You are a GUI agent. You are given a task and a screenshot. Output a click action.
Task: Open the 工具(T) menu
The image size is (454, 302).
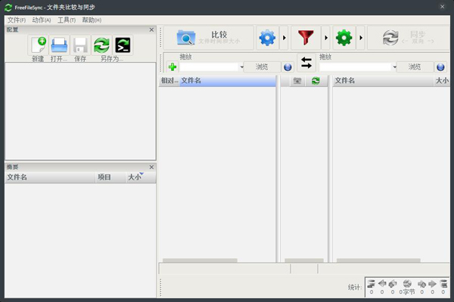point(67,20)
